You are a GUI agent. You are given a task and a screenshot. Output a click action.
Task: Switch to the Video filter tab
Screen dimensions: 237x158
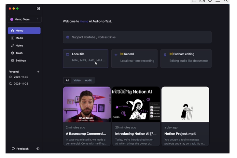point(77,80)
